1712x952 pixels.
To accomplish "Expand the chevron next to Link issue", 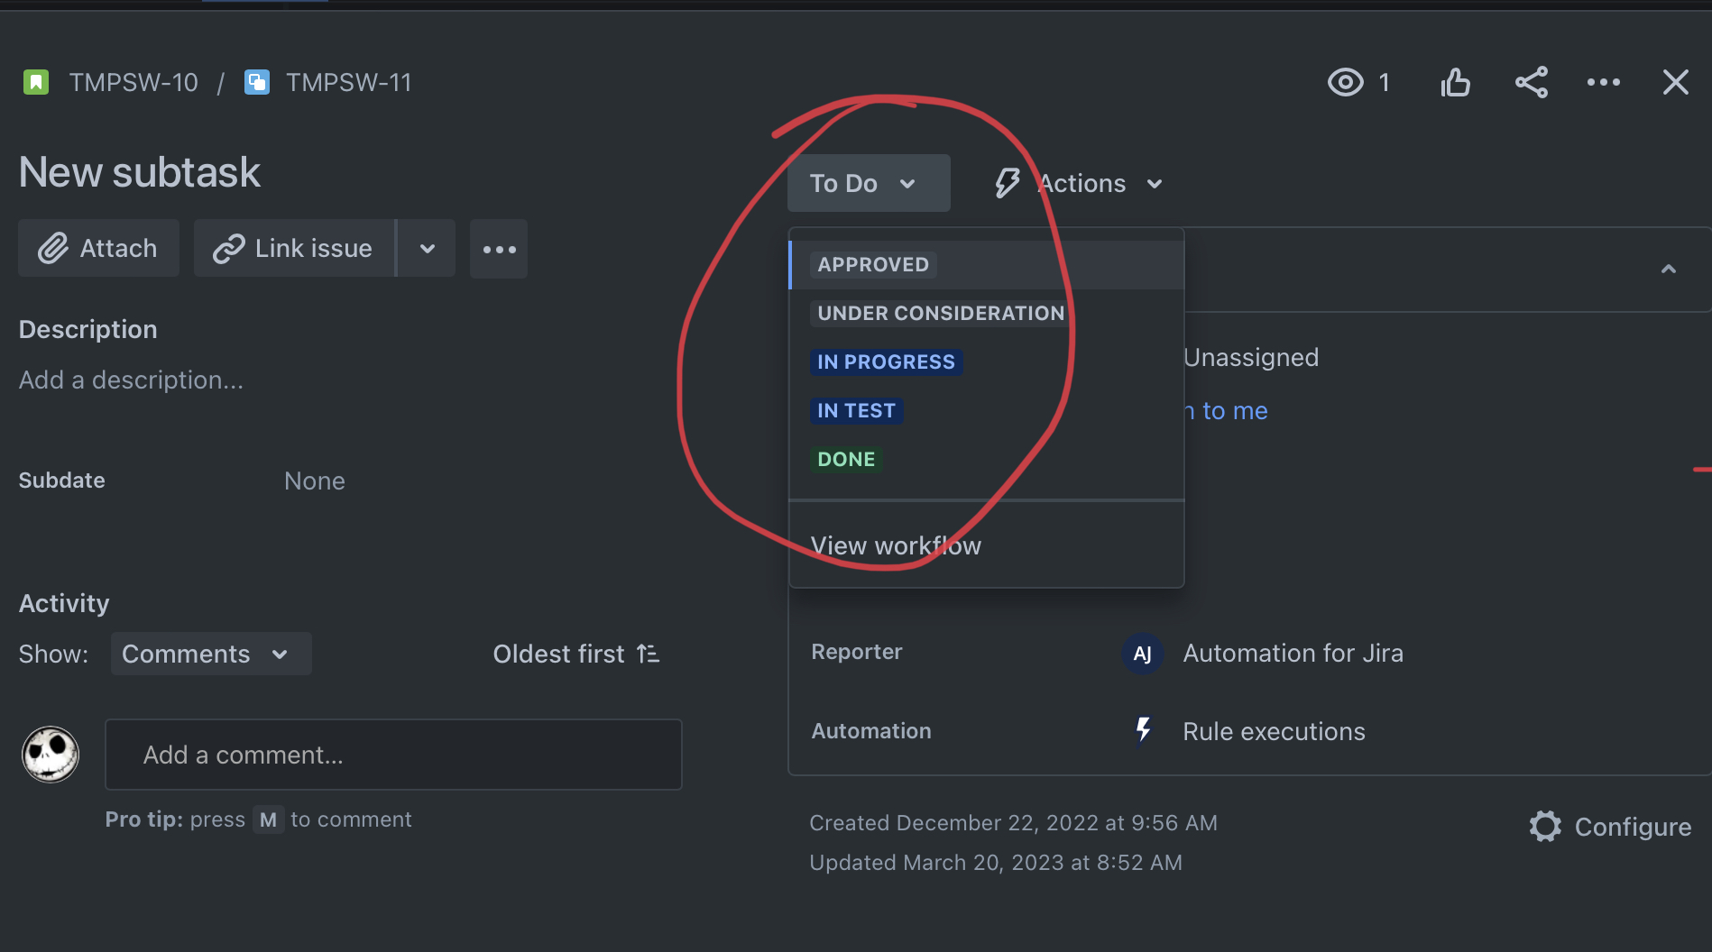I will click(x=426, y=249).
